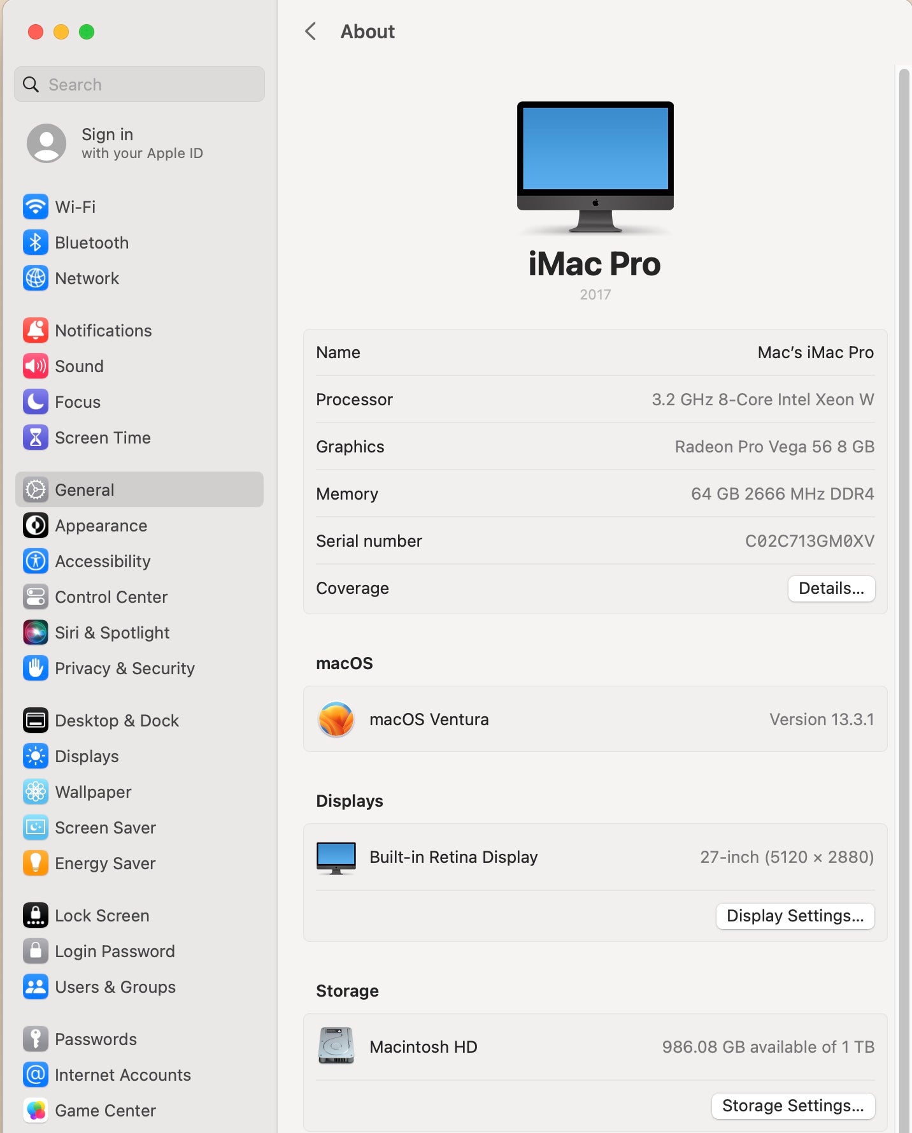912x1133 pixels.
Task: Open Focus moon icon
Action: 36,401
